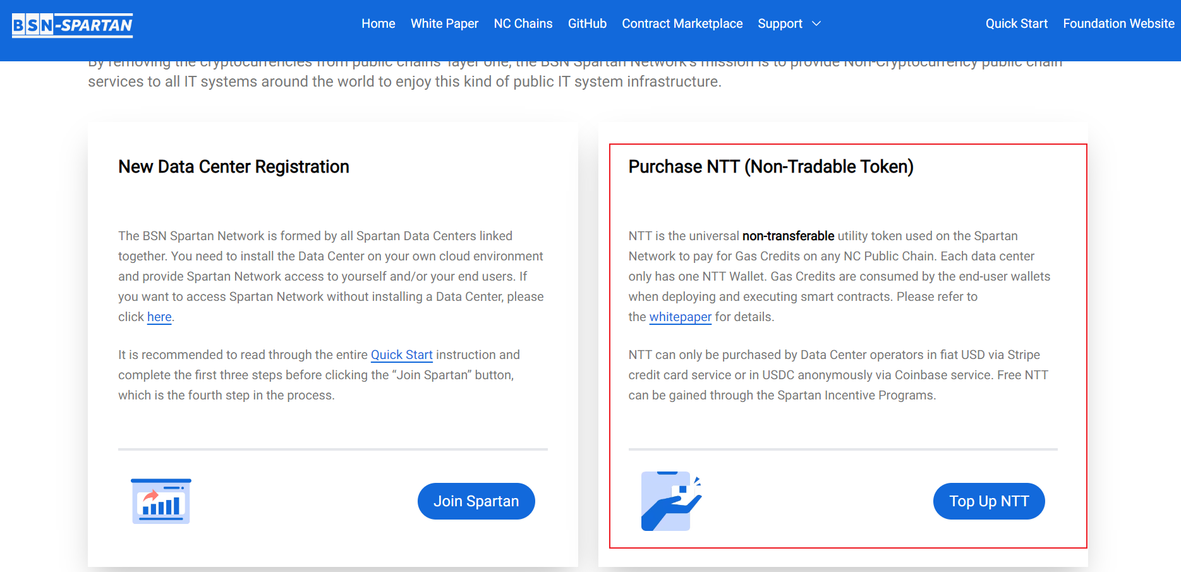
Task: Click the chart presentation icon
Action: (160, 501)
